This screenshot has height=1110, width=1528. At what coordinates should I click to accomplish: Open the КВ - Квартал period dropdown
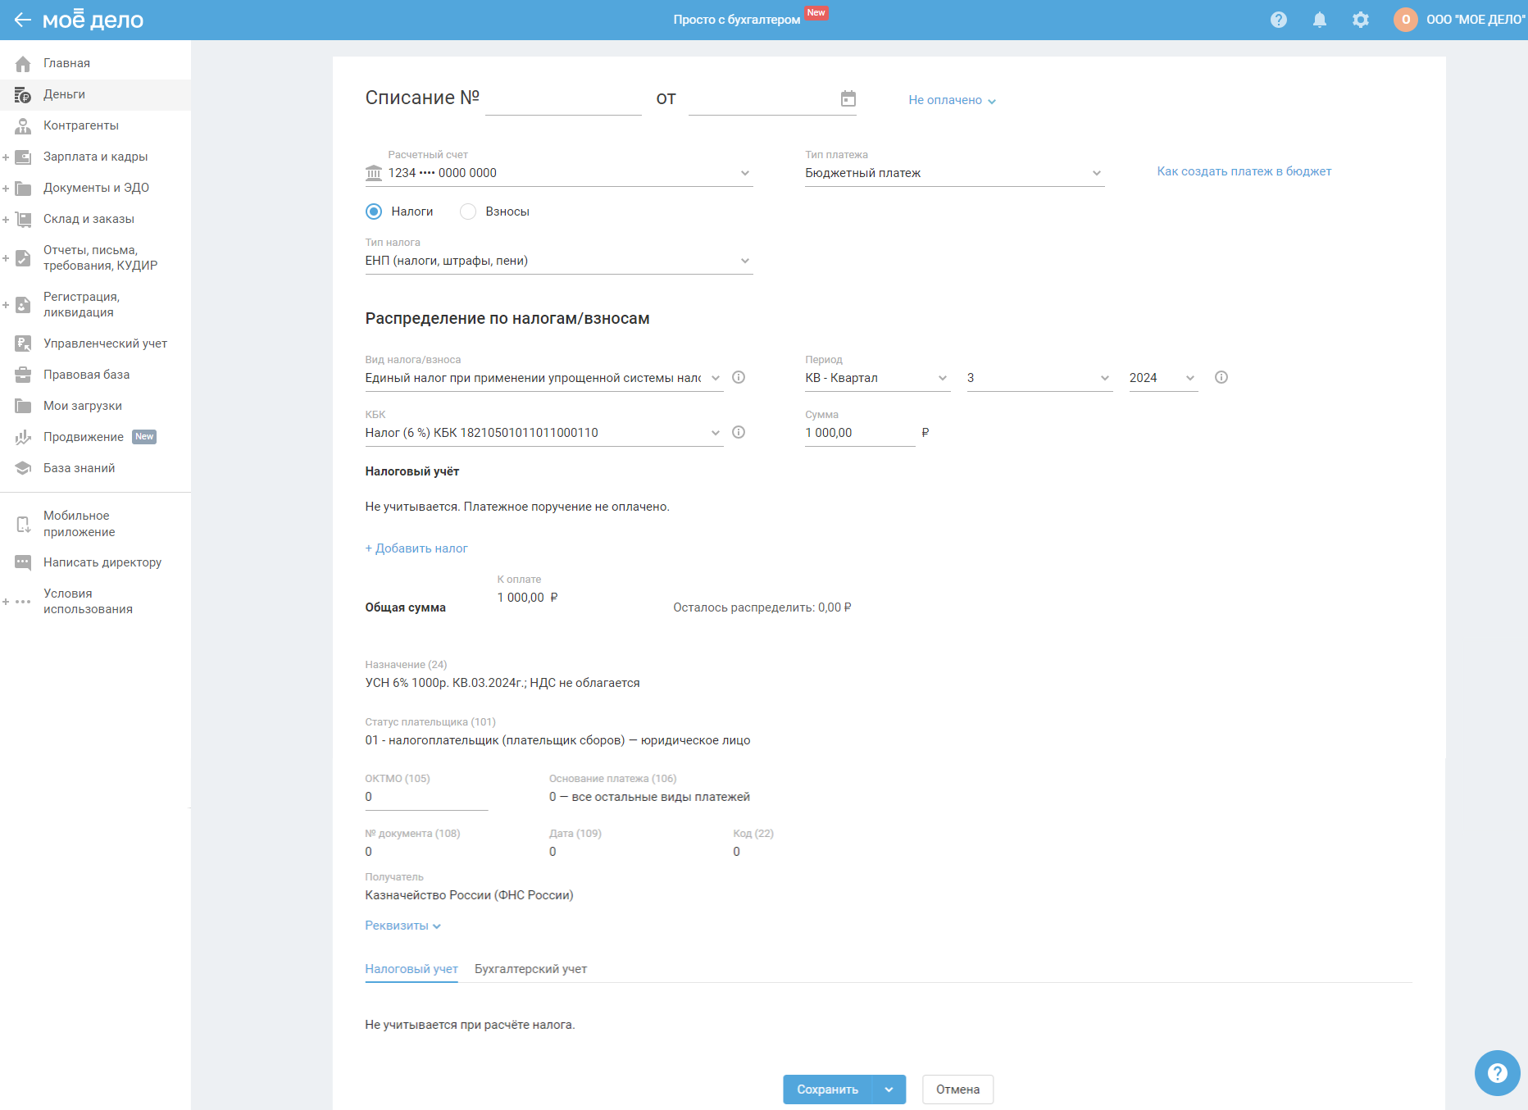tap(878, 378)
